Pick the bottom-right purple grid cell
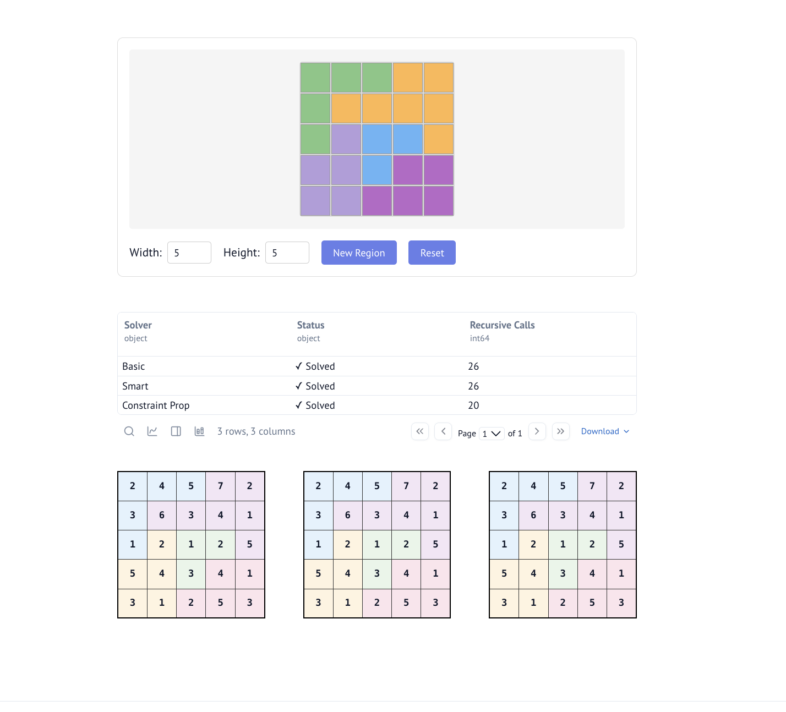 tap(439, 201)
